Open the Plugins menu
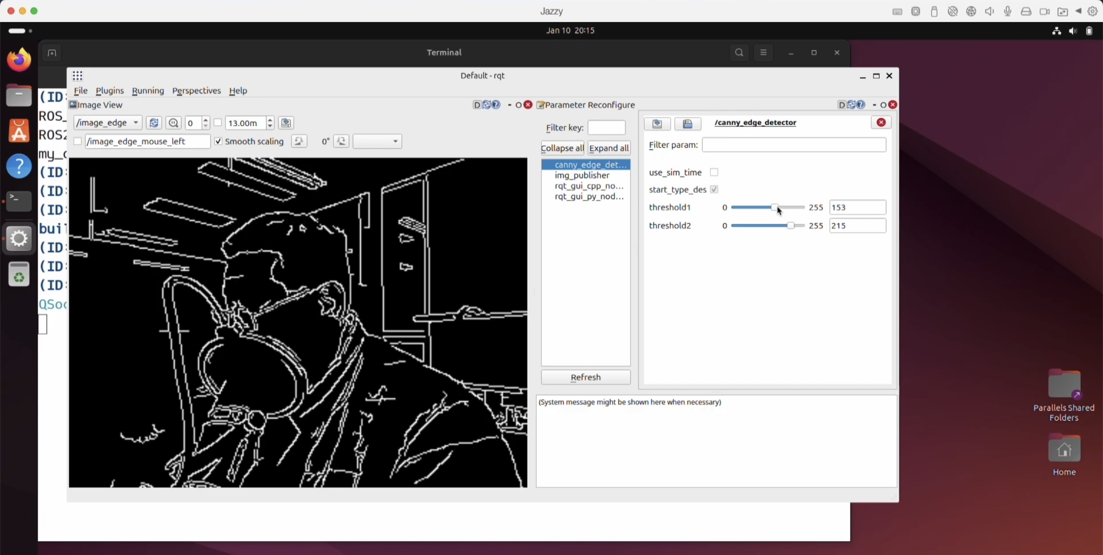The image size is (1103, 555). tap(109, 90)
